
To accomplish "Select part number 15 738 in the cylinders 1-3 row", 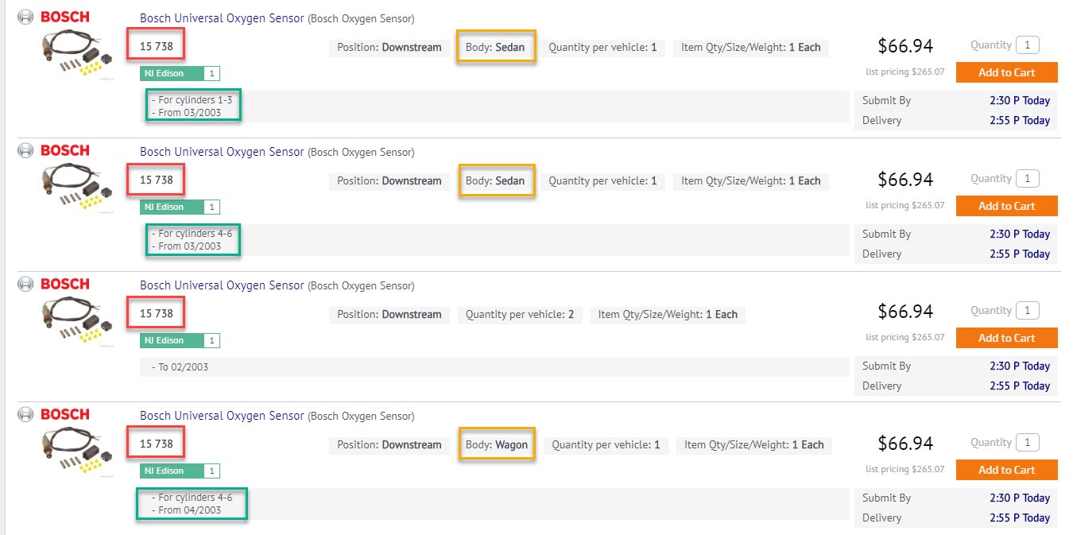I will (x=157, y=46).
